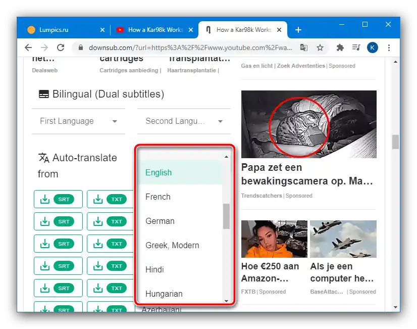Open the 'Hoe €250 aan Amazon' ad link
417x329 pixels.
pyautogui.click(x=270, y=272)
